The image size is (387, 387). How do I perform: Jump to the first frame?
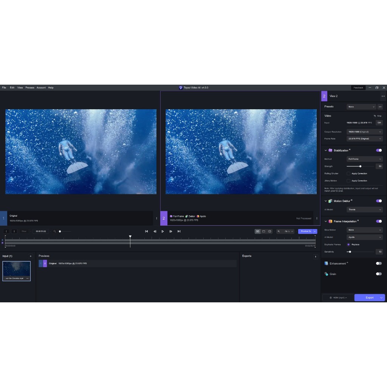point(146,231)
